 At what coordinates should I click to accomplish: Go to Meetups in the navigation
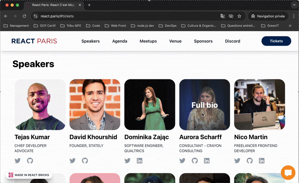(148, 41)
